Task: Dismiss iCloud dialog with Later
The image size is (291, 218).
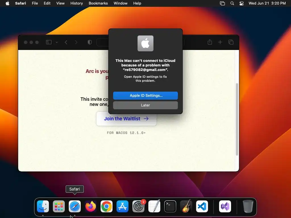Action: pos(145,105)
